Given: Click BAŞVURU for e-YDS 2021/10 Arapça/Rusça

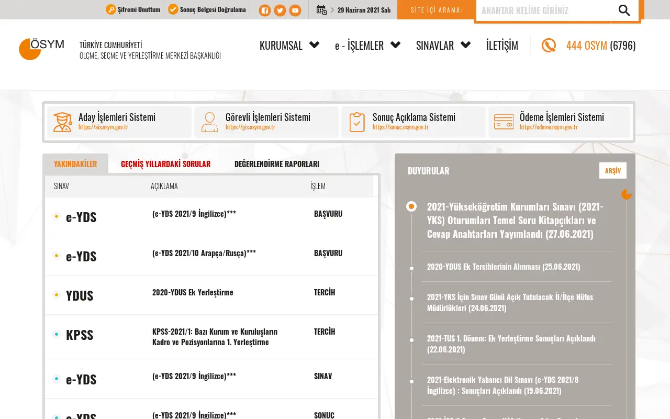Looking at the screenshot, I should [x=328, y=253].
